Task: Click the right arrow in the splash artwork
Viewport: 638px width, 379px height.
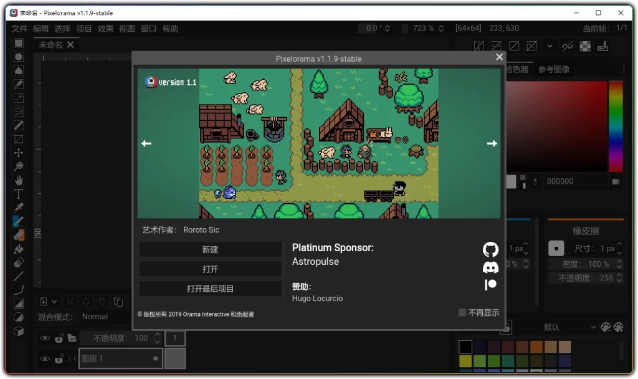Action: coord(492,143)
